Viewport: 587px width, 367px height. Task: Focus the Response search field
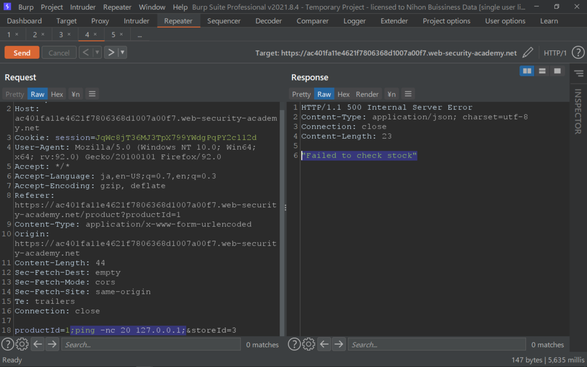pos(438,344)
